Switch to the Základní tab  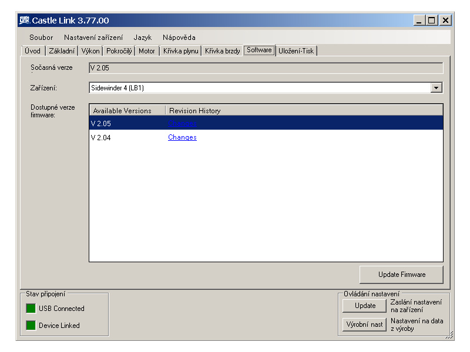[62, 51]
